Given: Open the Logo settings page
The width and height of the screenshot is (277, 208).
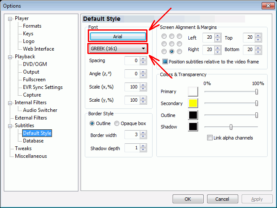Looking at the screenshot, I should click(x=29, y=41).
